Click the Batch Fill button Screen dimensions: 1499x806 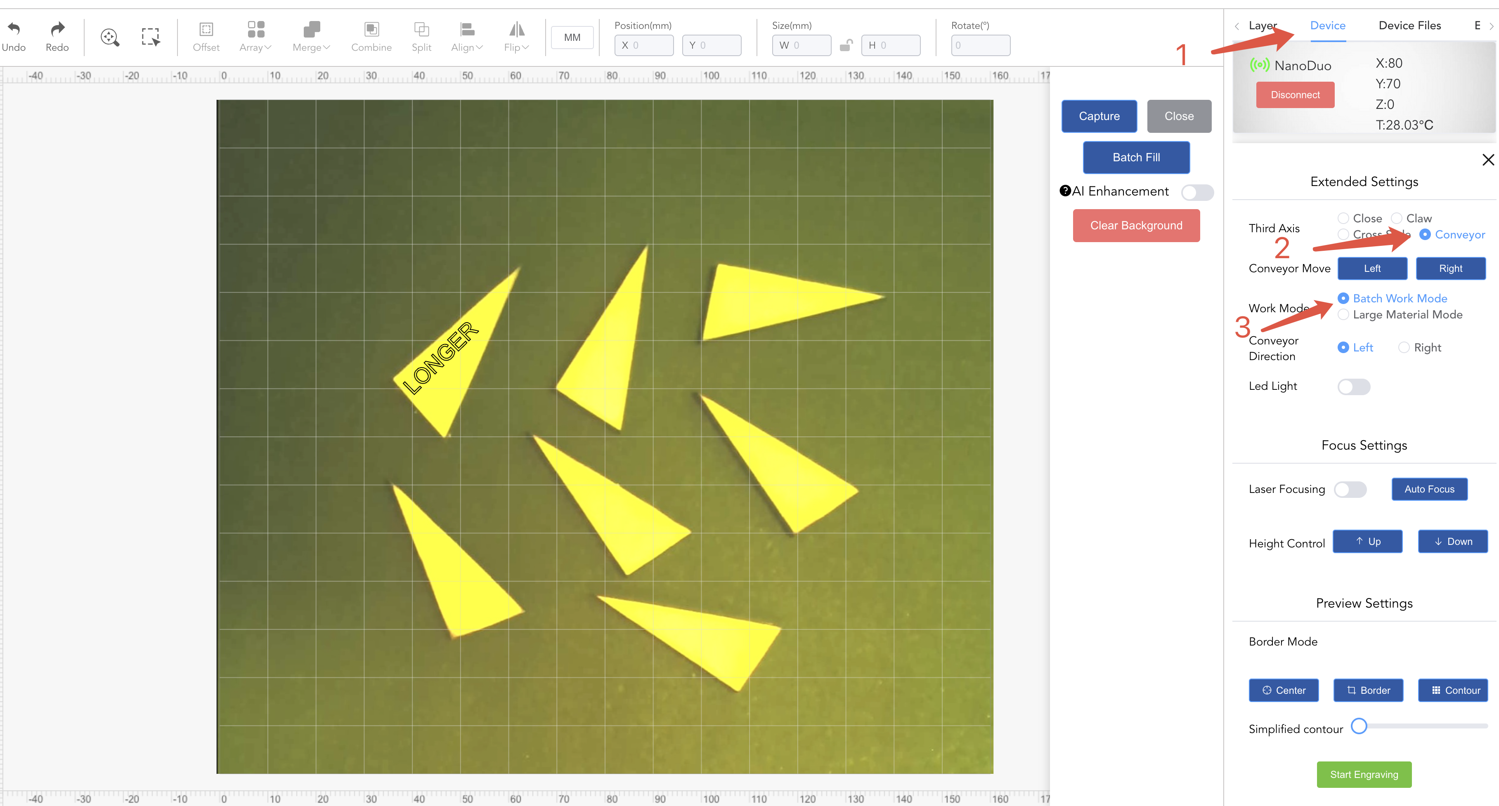coord(1136,158)
